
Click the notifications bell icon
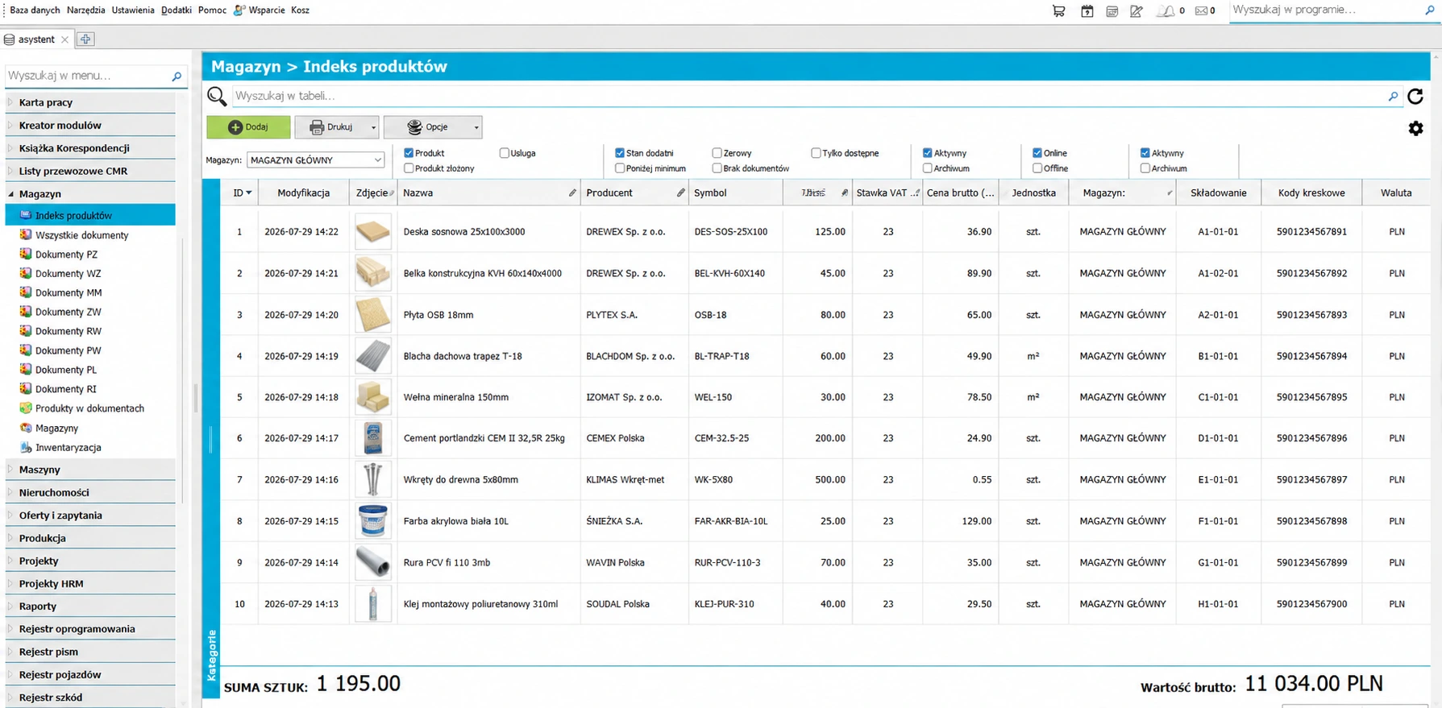point(1165,10)
